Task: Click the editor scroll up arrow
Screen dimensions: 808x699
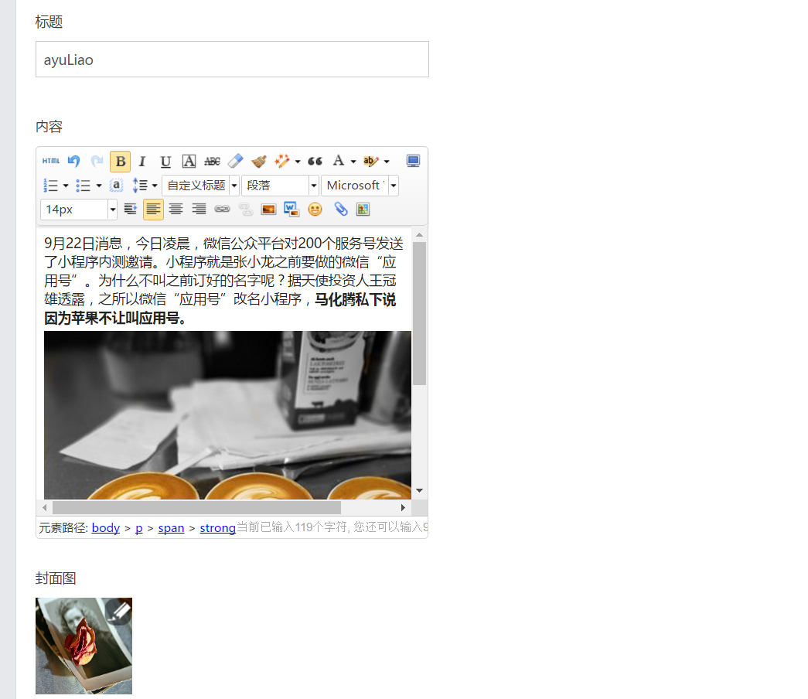Action: click(419, 235)
